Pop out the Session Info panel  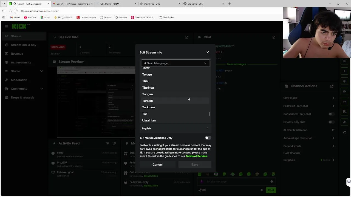187,37
